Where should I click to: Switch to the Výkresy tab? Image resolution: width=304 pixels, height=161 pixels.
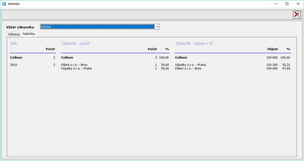pos(14,34)
